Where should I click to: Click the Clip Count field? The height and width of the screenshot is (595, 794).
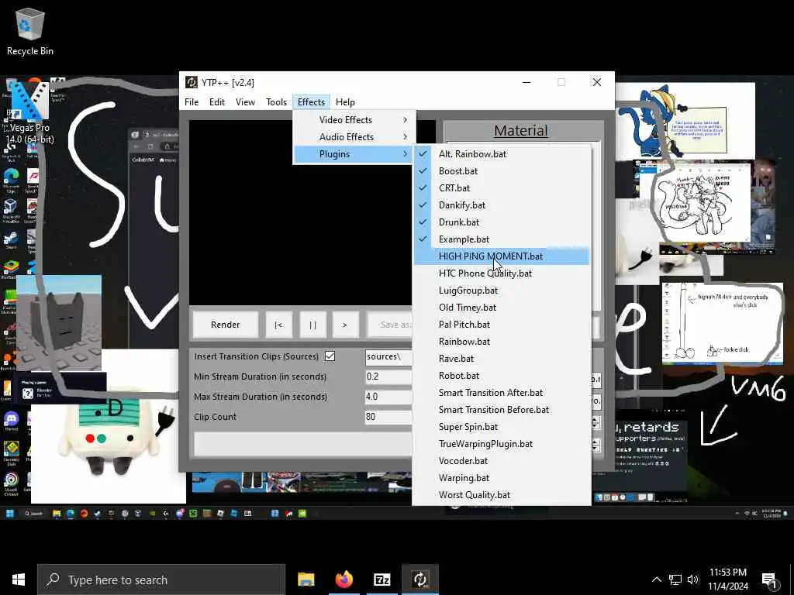click(x=388, y=417)
